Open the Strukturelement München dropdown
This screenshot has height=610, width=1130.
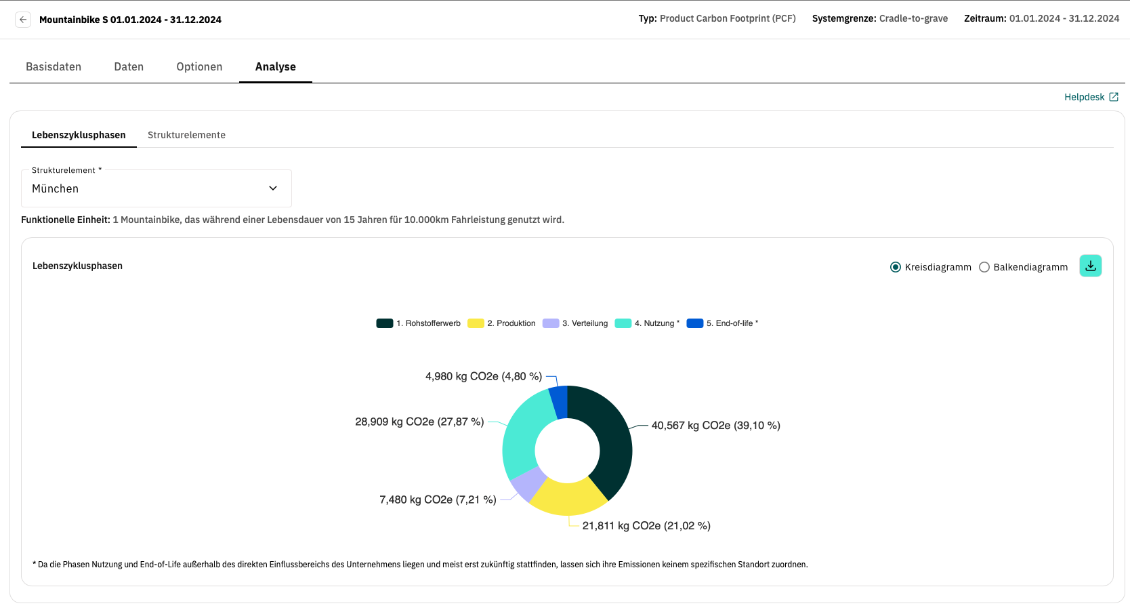156,188
